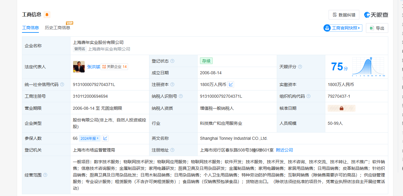Select the 工商信息 tab
This screenshot has width=403, height=196.
tap(30, 28)
